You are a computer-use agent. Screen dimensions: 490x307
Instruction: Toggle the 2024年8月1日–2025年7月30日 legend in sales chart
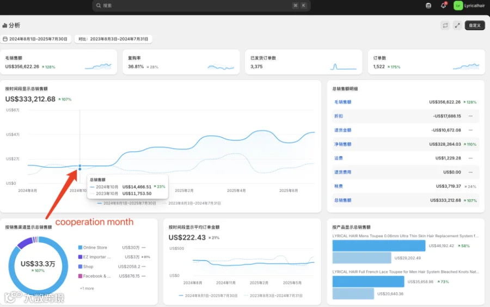pyautogui.click(x=126, y=204)
